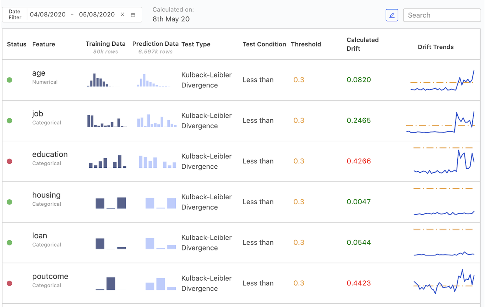Viewport: 485px width, 308px height.
Task: Click the Calculated Drift column header
Action: tap(363, 44)
